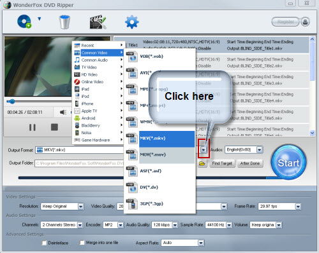Open the Output Format combo box
The width and height of the screenshot is (319, 253).
pos(80,150)
